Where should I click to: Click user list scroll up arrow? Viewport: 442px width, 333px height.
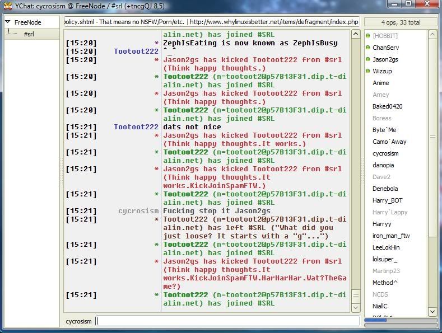[x=432, y=35]
